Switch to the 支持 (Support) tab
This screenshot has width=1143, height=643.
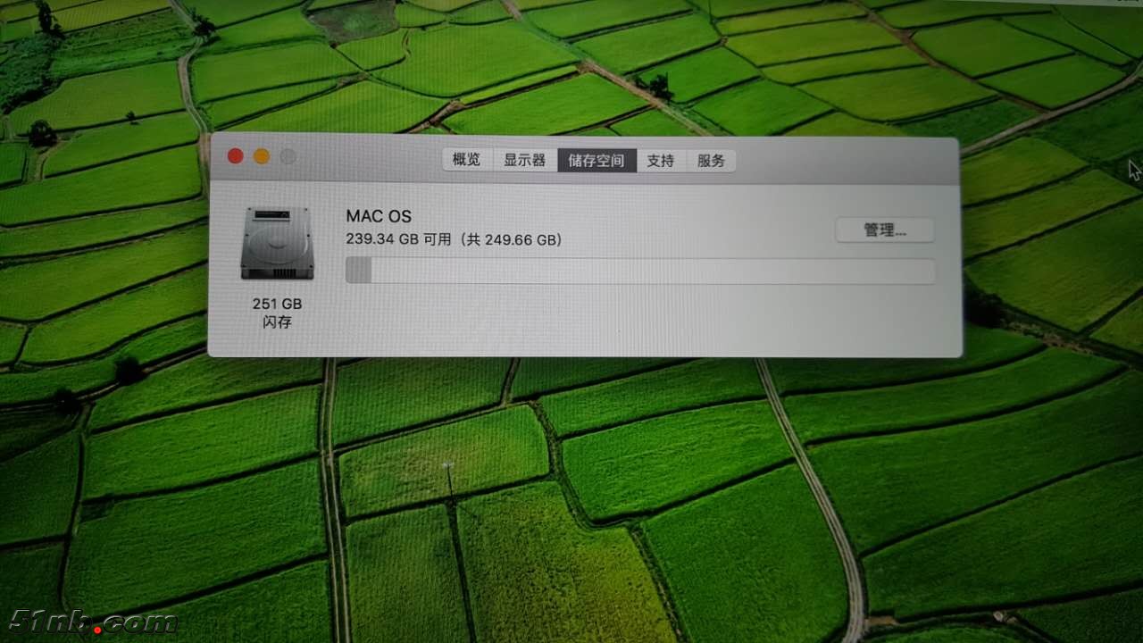click(660, 161)
